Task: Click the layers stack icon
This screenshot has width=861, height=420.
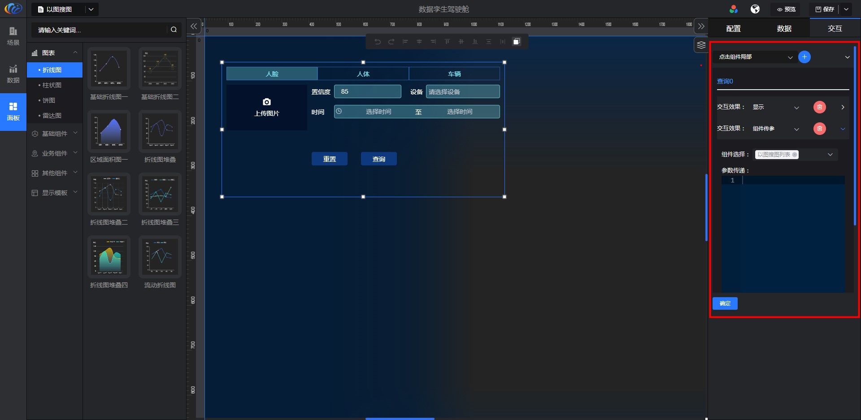Action: (x=701, y=45)
